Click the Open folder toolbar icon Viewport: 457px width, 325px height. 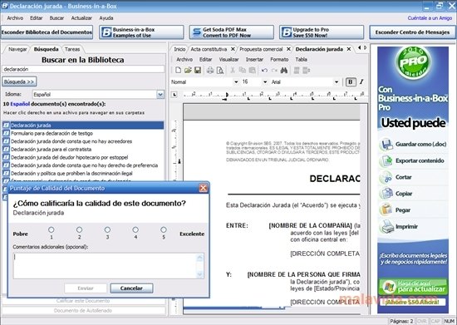pos(188,70)
